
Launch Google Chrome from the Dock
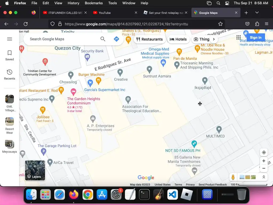88,194
